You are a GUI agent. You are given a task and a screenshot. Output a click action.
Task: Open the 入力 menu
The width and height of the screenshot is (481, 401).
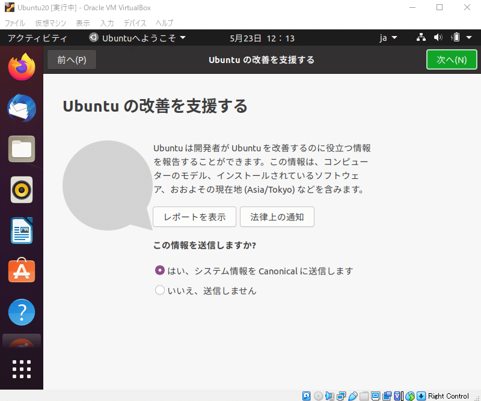[107, 23]
